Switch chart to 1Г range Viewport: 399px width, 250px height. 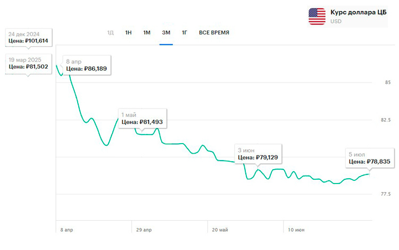[x=185, y=32]
